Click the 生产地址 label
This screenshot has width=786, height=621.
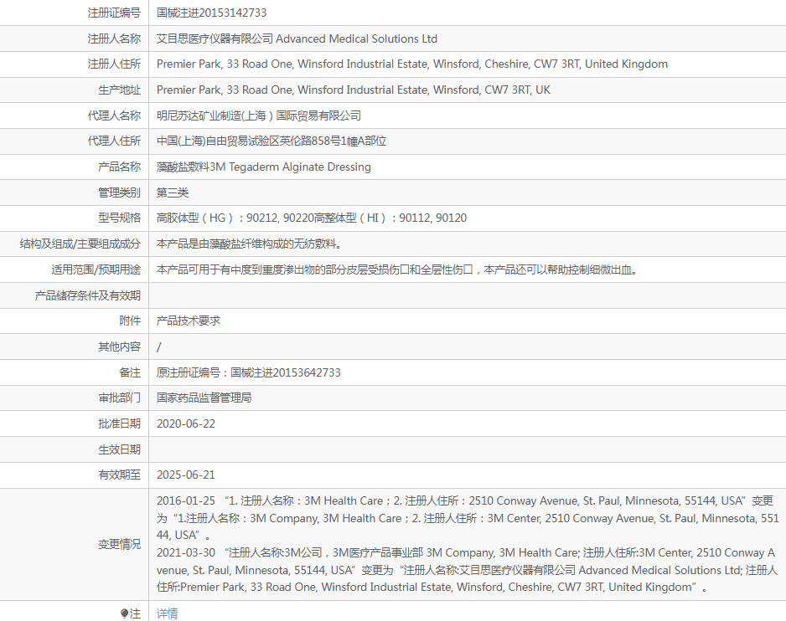pos(119,90)
